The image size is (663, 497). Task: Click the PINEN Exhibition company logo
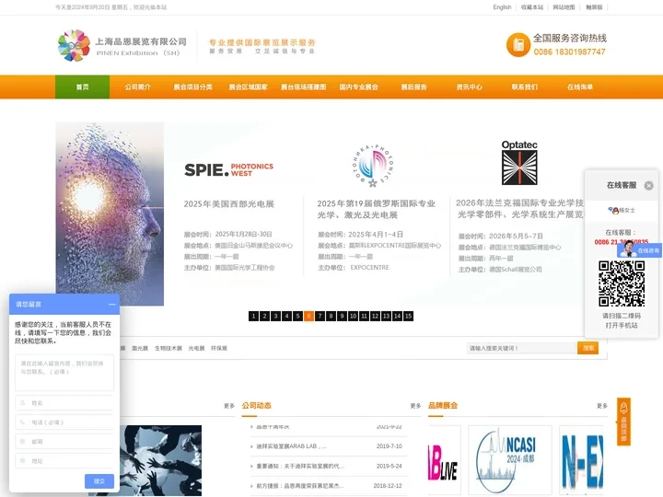pyautogui.click(x=122, y=45)
